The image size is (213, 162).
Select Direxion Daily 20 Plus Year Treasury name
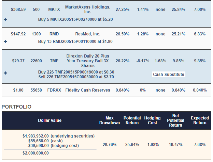(88, 61)
